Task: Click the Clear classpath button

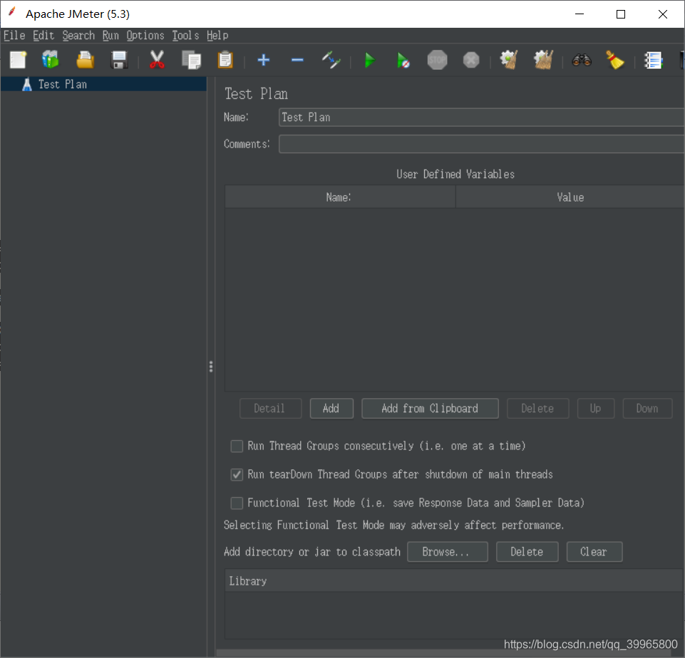Action: (594, 552)
